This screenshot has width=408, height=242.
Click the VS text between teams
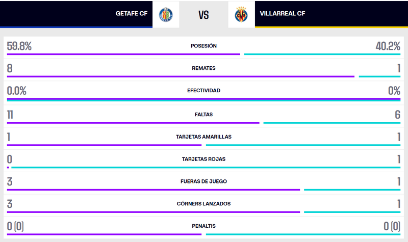[203, 15]
